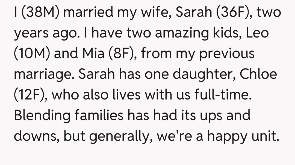
Task: Click the word "families"
Action: pos(99,115)
